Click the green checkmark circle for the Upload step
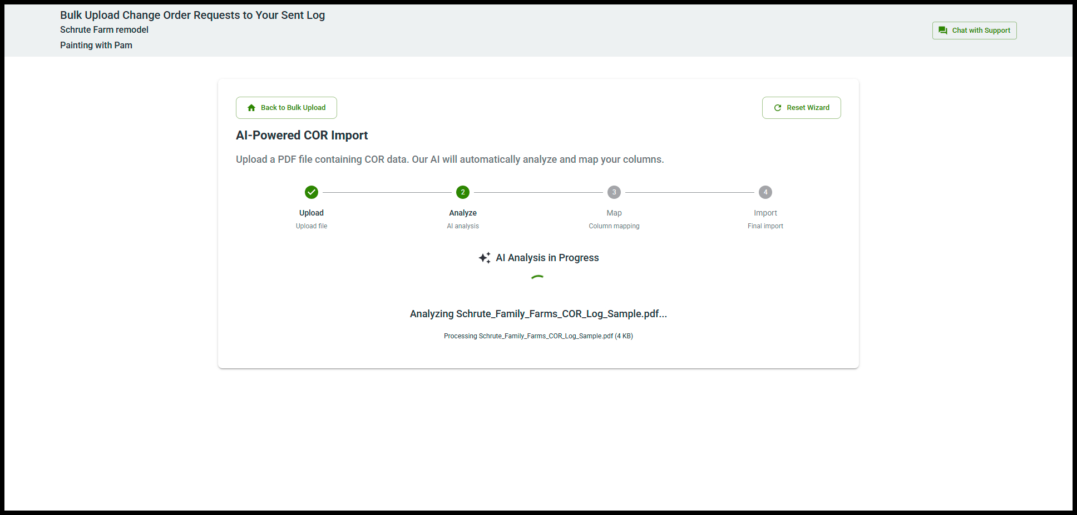This screenshot has height=515, width=1077. coord(312,192)
